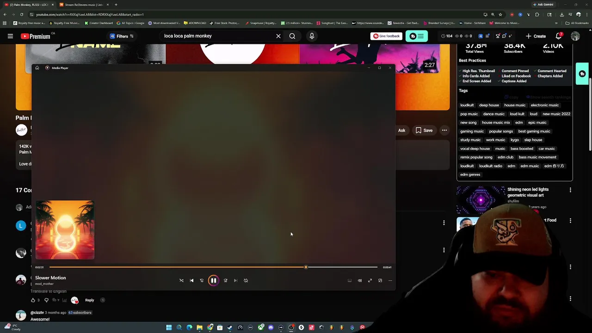Open the 4DOWNLOAD bookmark
Image resolution: width=592 pixels, height=333 pixels.
[195, 23]
